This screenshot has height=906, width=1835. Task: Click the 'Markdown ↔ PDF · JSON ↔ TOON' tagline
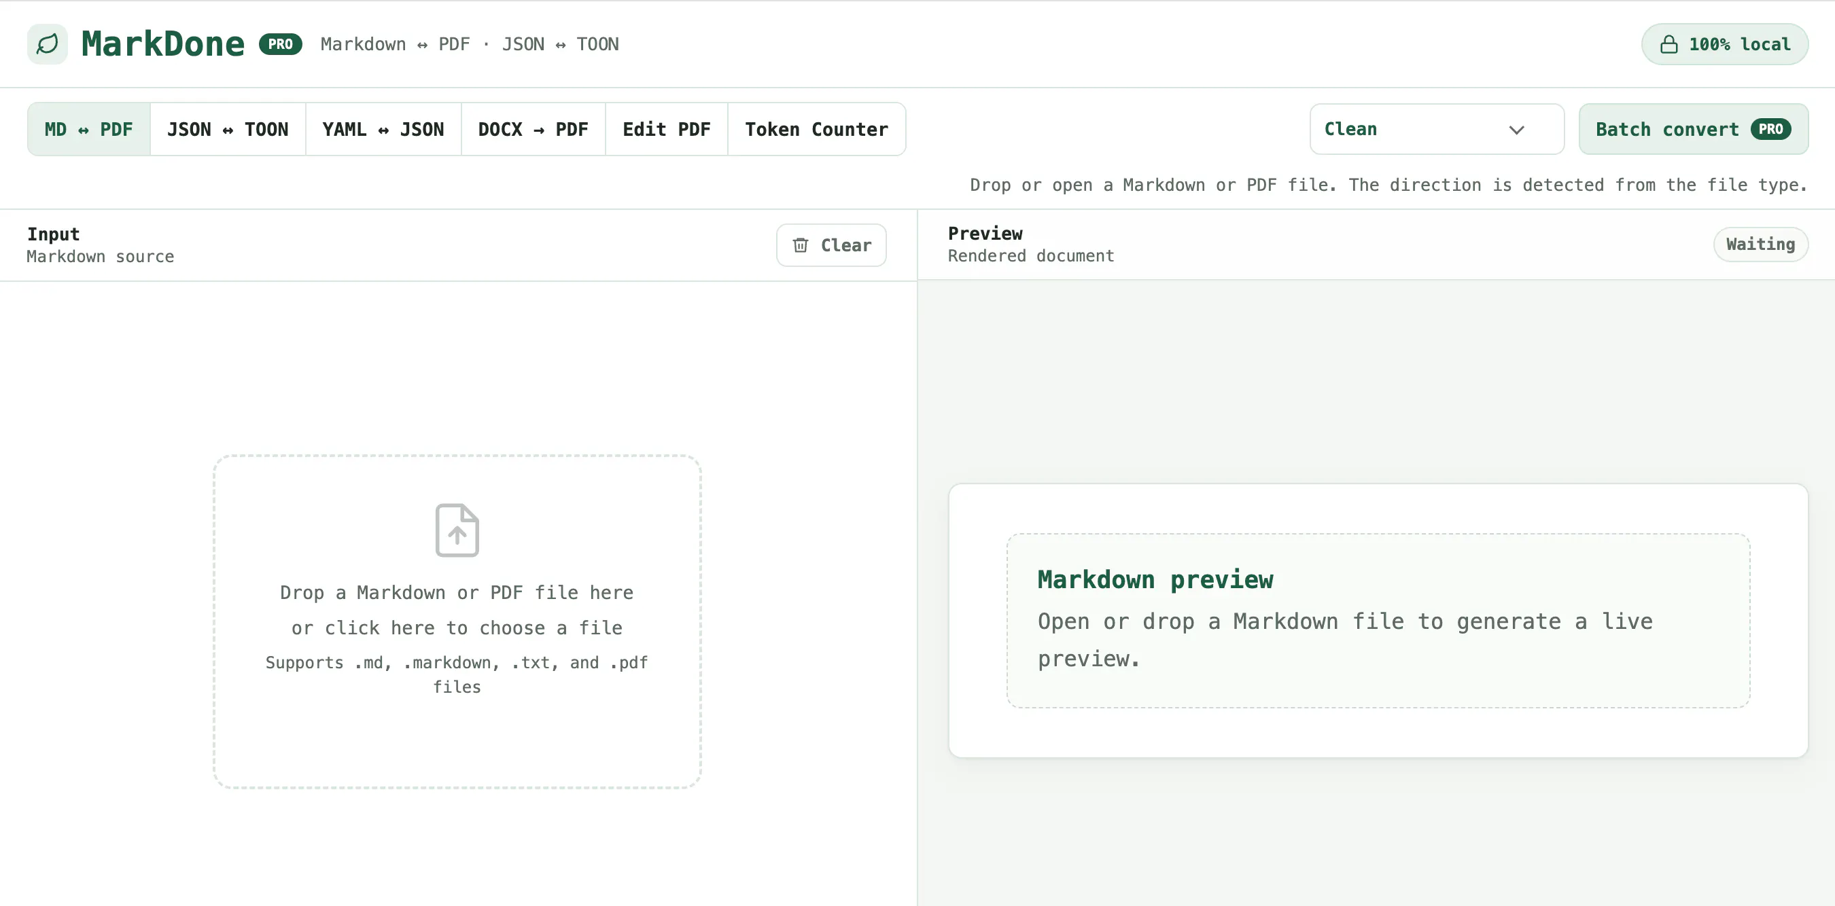click(470, 44)
